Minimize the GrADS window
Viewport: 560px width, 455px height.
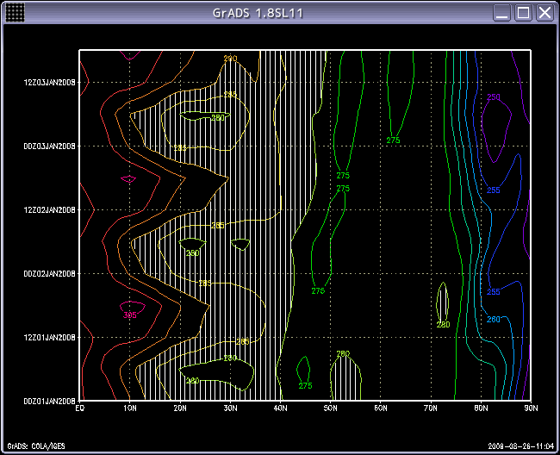tap(502, 13)
